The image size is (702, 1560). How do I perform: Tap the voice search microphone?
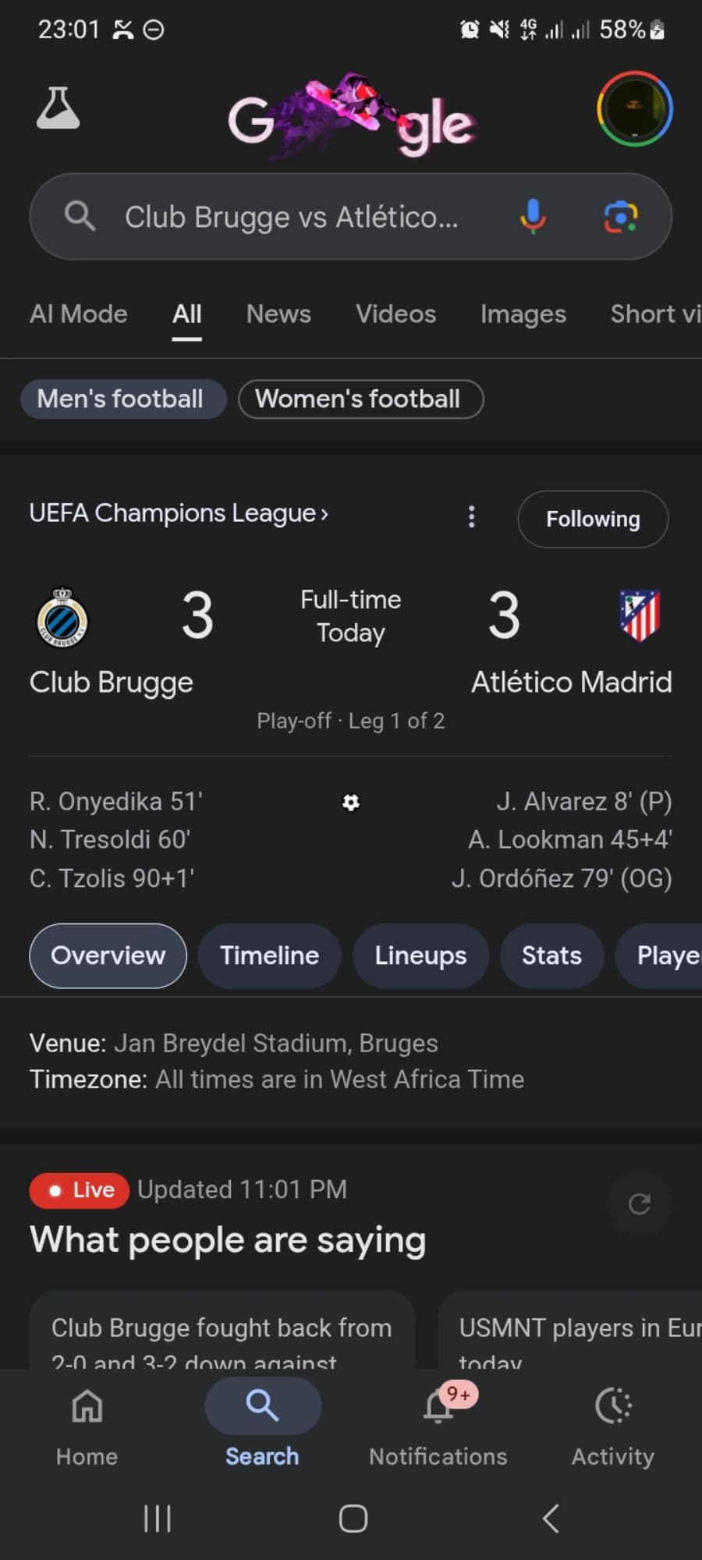pyautogui.click(x=534, y=216)
